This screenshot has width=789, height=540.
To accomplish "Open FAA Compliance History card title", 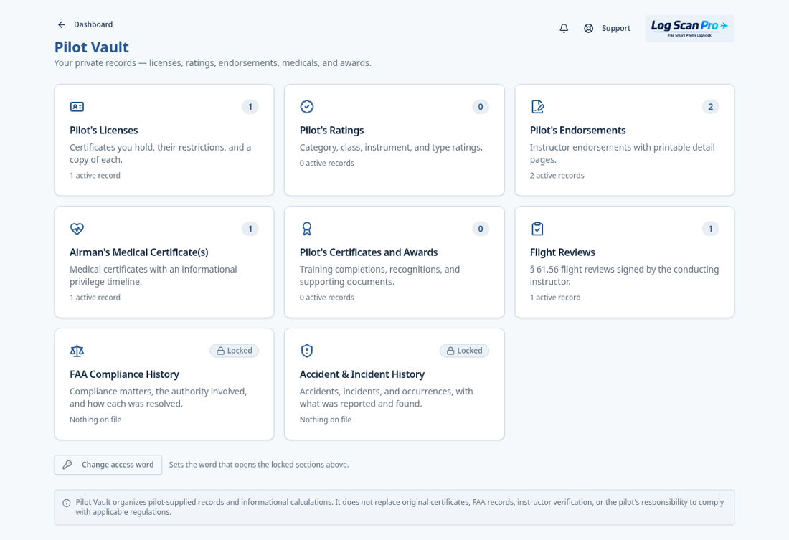I will (x=124, y=374).
